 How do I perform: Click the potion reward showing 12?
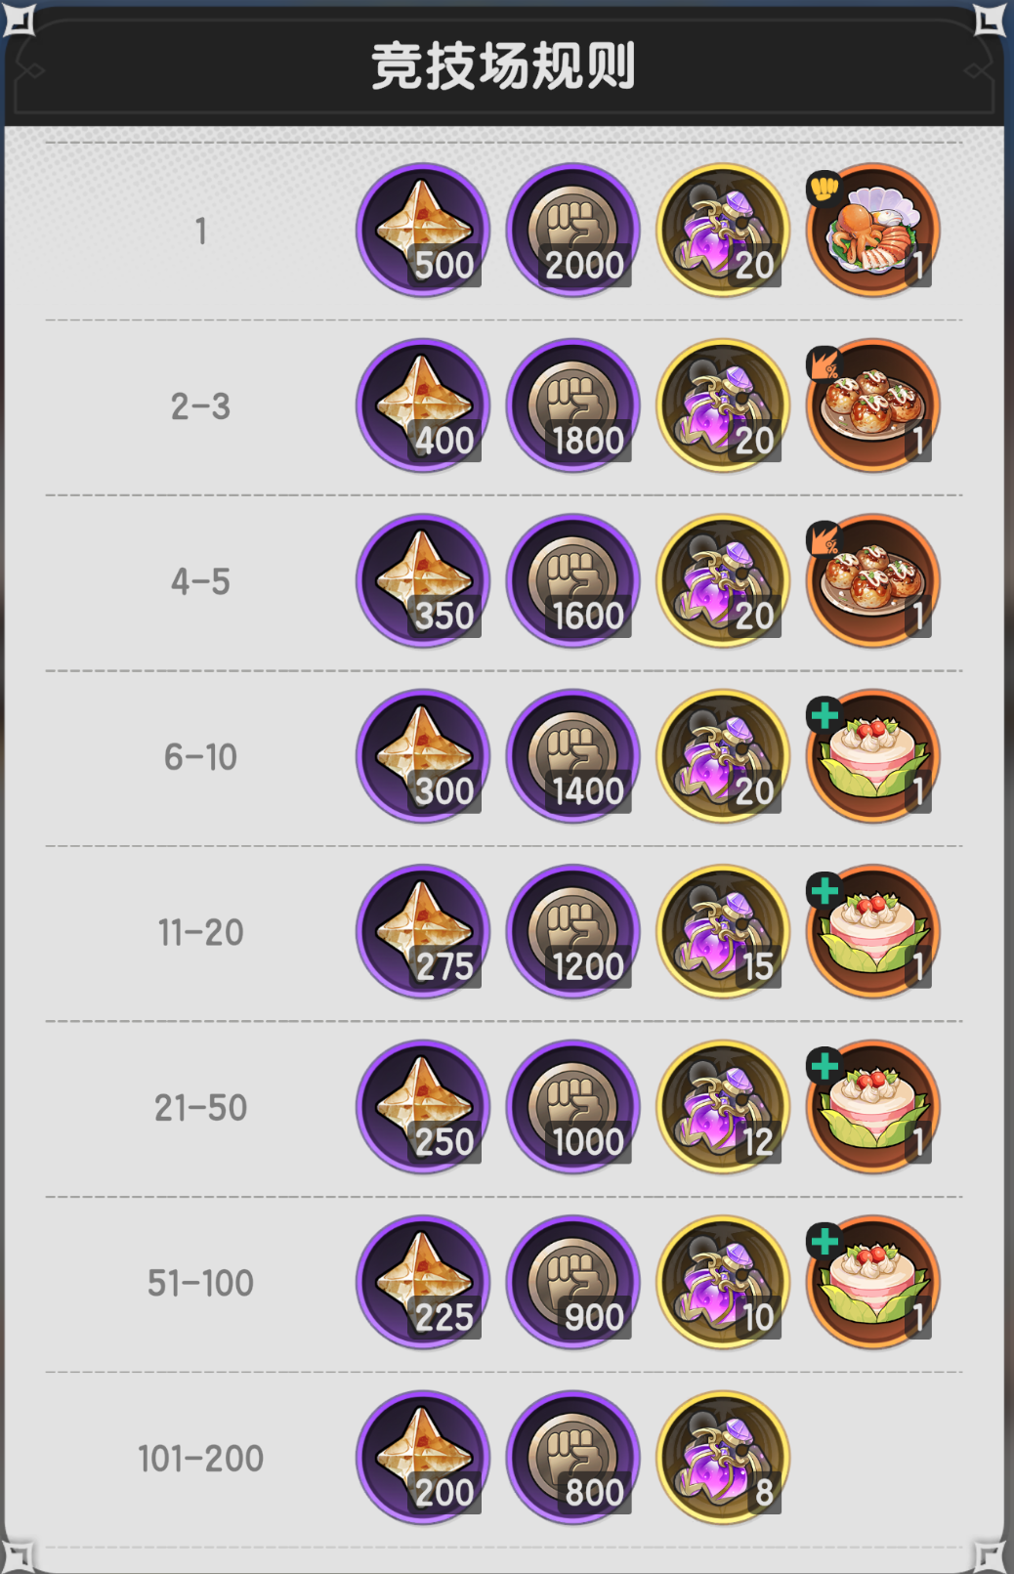(723, 1107)
